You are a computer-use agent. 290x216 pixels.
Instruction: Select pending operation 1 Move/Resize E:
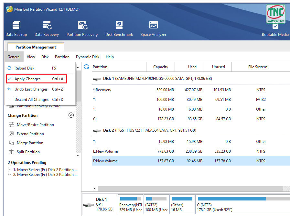[45, 169]
